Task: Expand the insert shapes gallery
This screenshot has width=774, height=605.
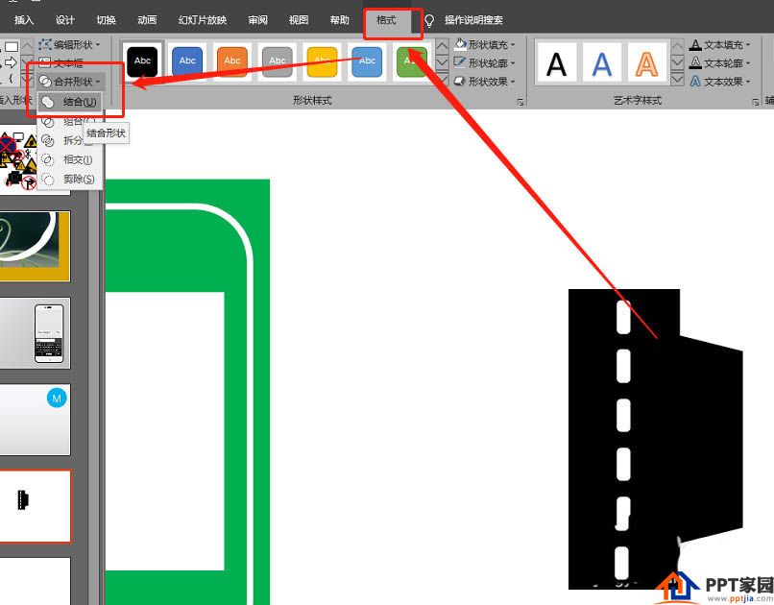Action: point(27,79)
